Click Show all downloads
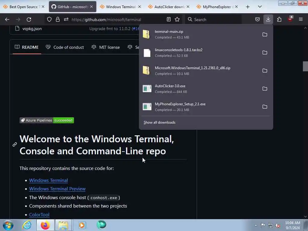308x231 pixels. click(159, 122)
